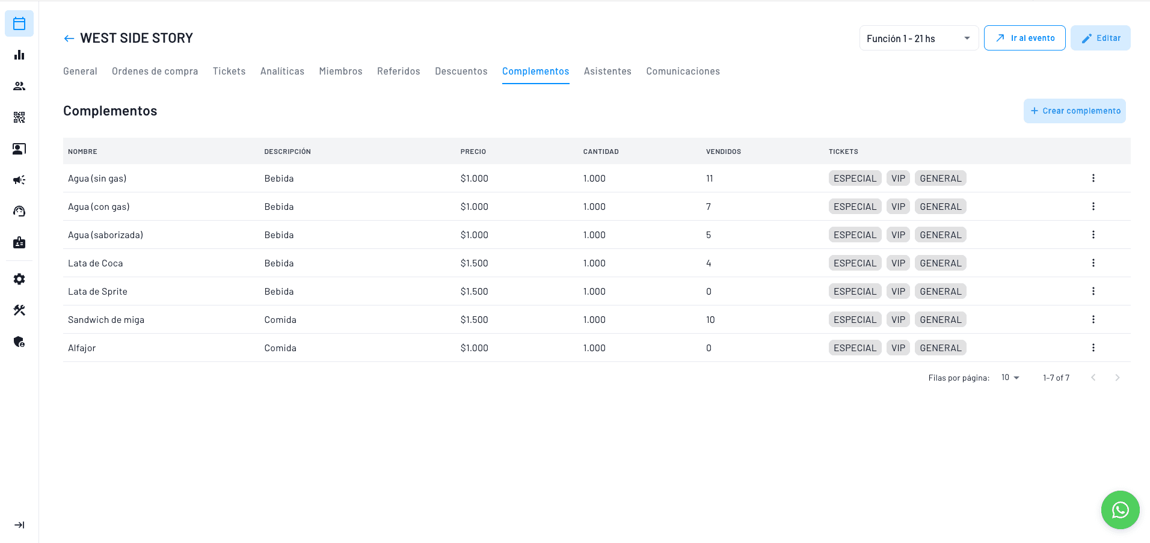Image resolution: width=1150 pixels, height=543 pixels.
Task: Click the QR code scanner icon
Action: pos(19,117)
